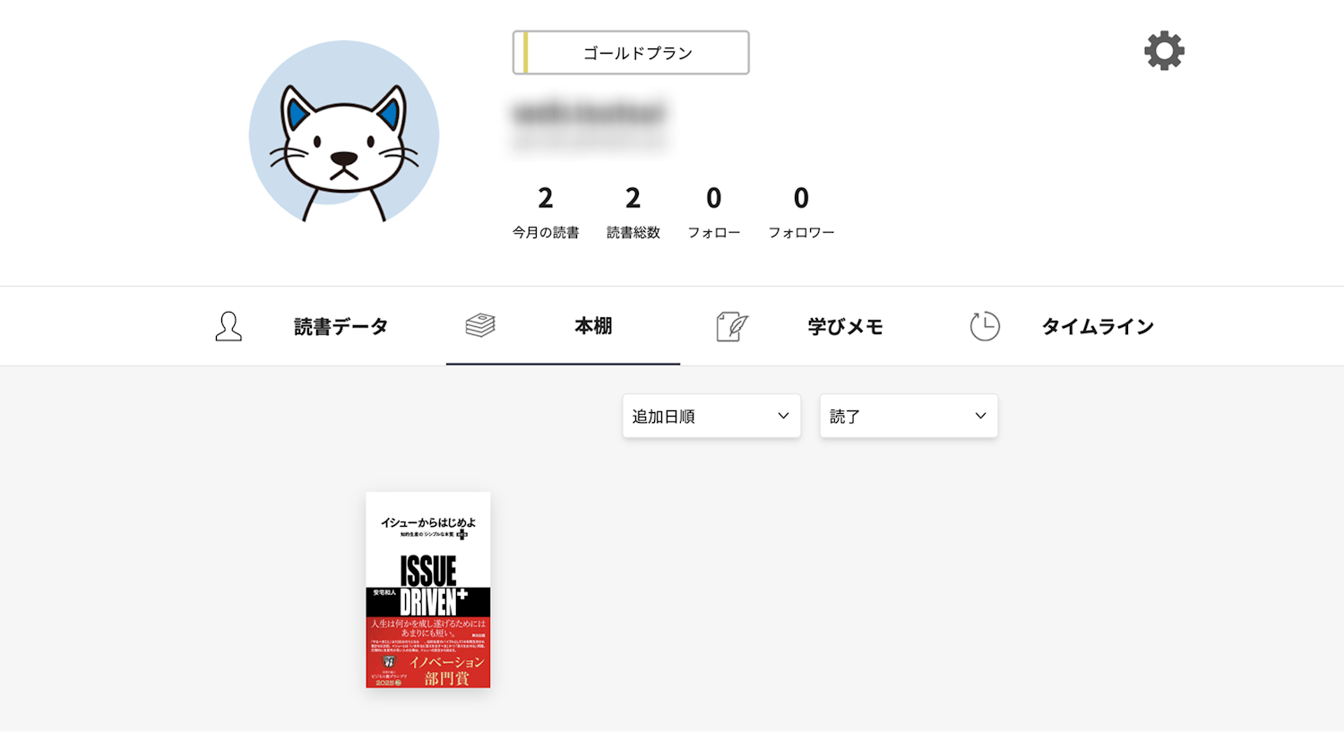The image size is (1344, 732).
Task: Click the cat profile avatar
Action: (344, 133)
